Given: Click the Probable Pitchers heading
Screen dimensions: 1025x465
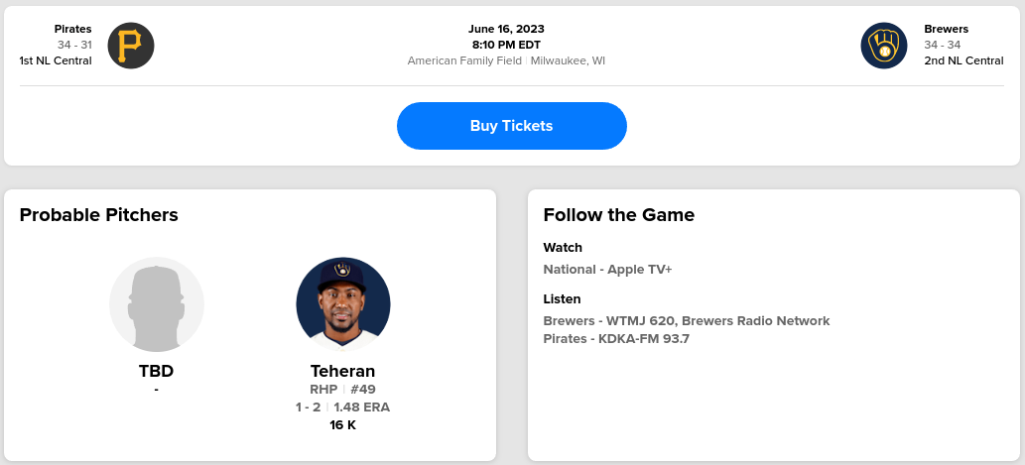Looking at the screenshot, I should 99,215.
